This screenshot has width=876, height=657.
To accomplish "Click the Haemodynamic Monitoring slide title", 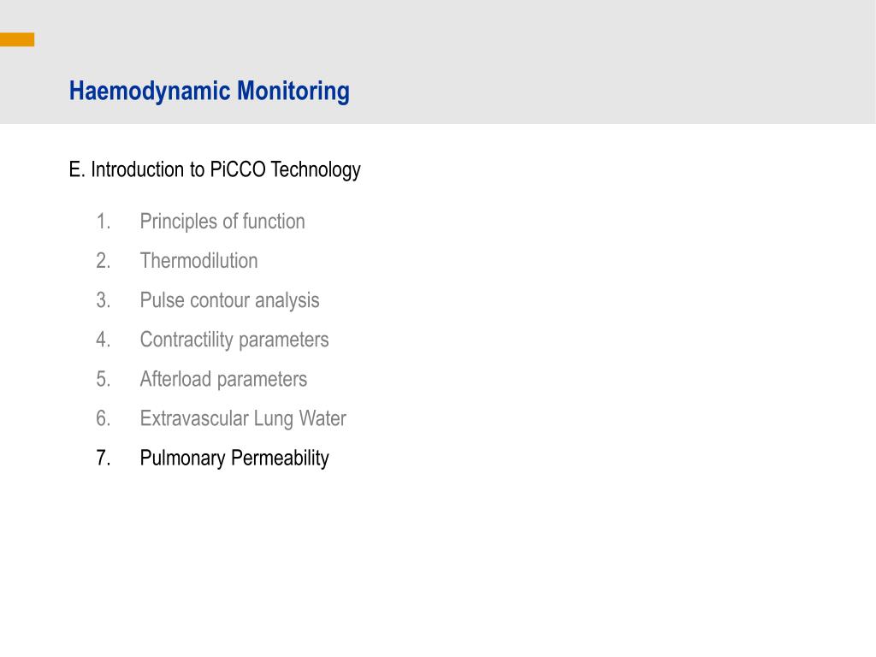I will coord(209,91).
